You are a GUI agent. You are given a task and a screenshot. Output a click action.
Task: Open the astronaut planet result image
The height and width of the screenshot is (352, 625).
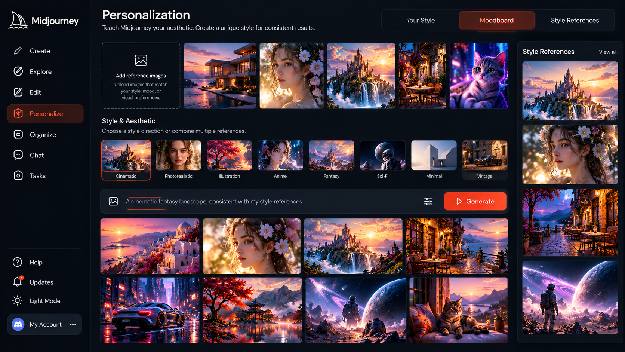click(356, 310)
